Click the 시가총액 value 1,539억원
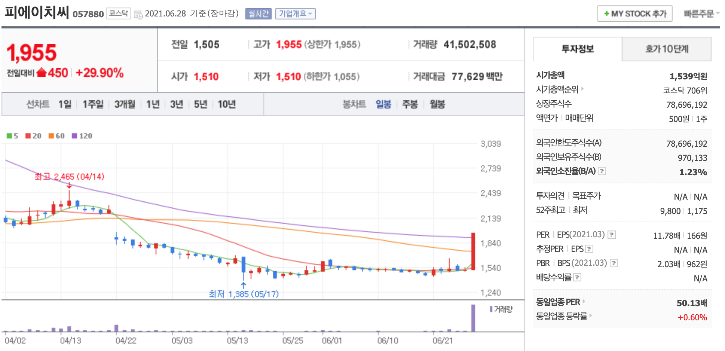Image resolution: width=725 pixels, height=351 pixels. pyautogui.click(x=688, y=76)
